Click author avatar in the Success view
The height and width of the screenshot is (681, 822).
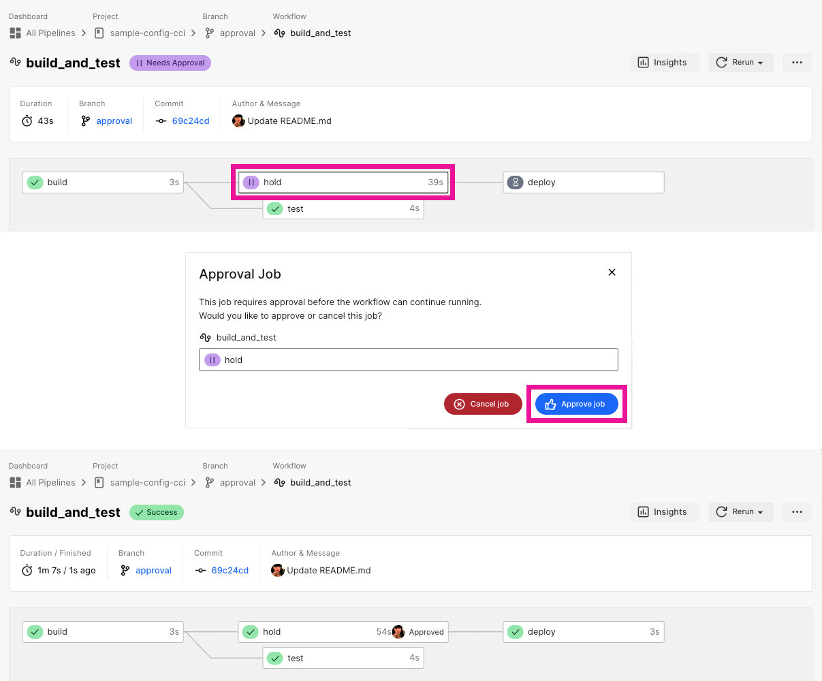[x=278, y=571]
